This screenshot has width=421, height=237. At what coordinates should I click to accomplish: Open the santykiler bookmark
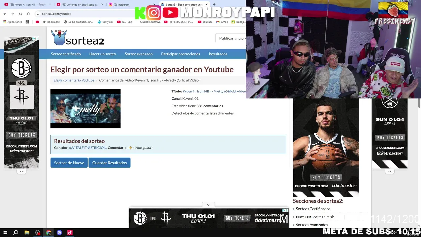pos(106,22)
